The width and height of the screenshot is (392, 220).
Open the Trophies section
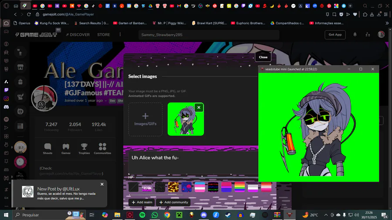point(84,149)
